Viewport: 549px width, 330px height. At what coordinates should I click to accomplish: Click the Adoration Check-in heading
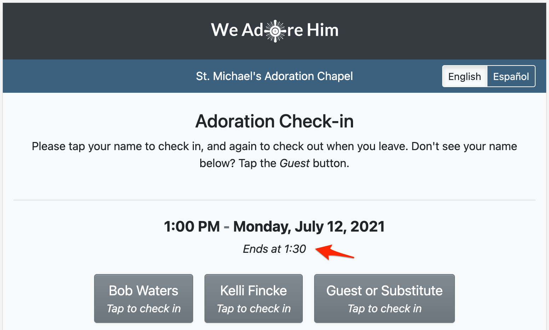[274, 121]
